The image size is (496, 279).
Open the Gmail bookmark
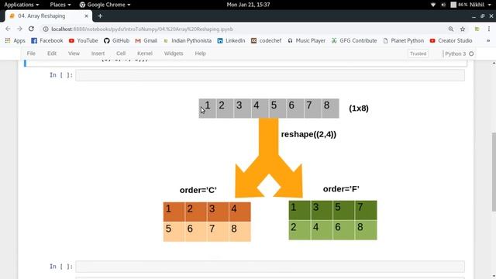pyautogui.click(x=146, y=40)
